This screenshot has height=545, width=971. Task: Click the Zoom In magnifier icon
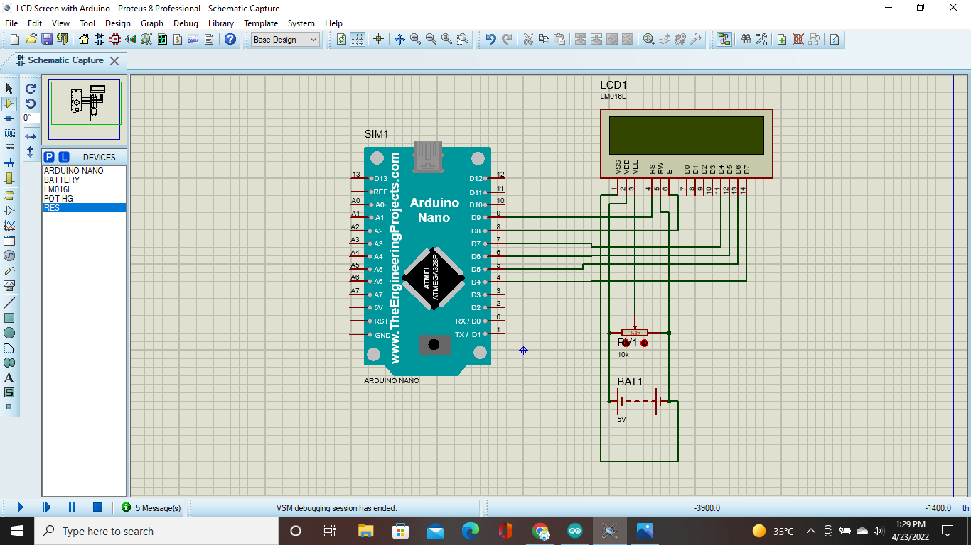click(x=416, y=40)
